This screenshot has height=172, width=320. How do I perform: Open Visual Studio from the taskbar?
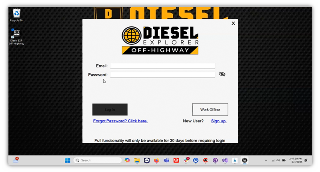click(225, 160)
